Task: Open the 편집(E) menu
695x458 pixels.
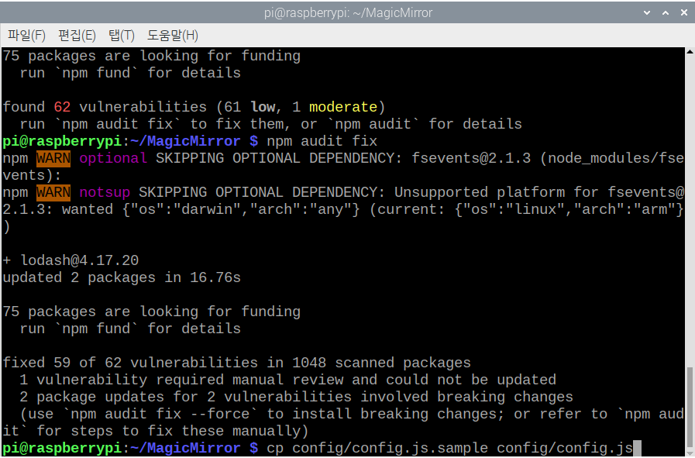Action: click(x=77, y=36)
